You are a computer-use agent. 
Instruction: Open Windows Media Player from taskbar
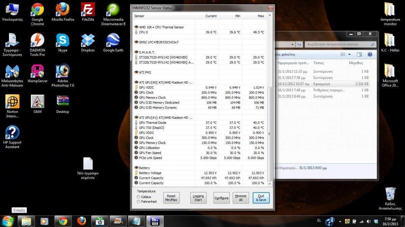point(44,221)
